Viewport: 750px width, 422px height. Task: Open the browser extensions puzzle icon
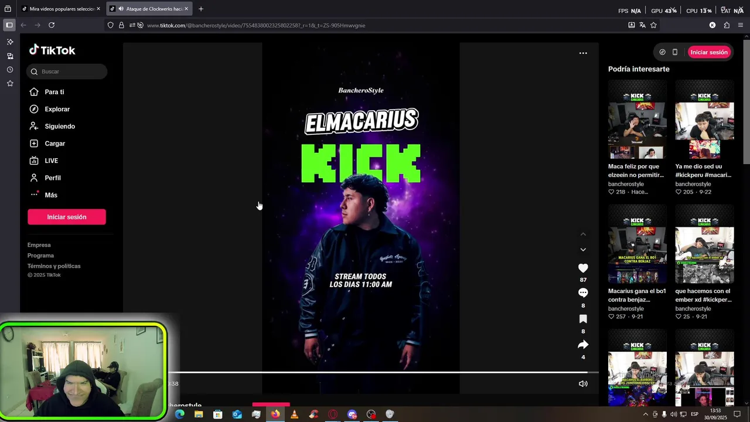[x=727, y=25]
